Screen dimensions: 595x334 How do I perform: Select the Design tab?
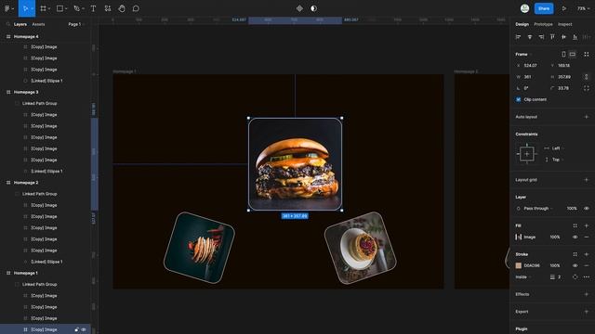pos(522,24)
